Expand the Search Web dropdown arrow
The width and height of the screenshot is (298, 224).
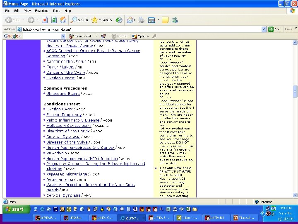click(96, 36)
